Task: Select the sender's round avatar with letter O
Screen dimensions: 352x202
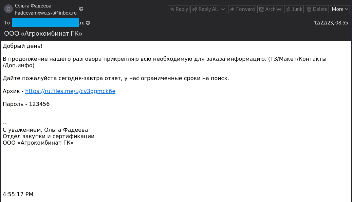Action: click(x=8, y=9)
